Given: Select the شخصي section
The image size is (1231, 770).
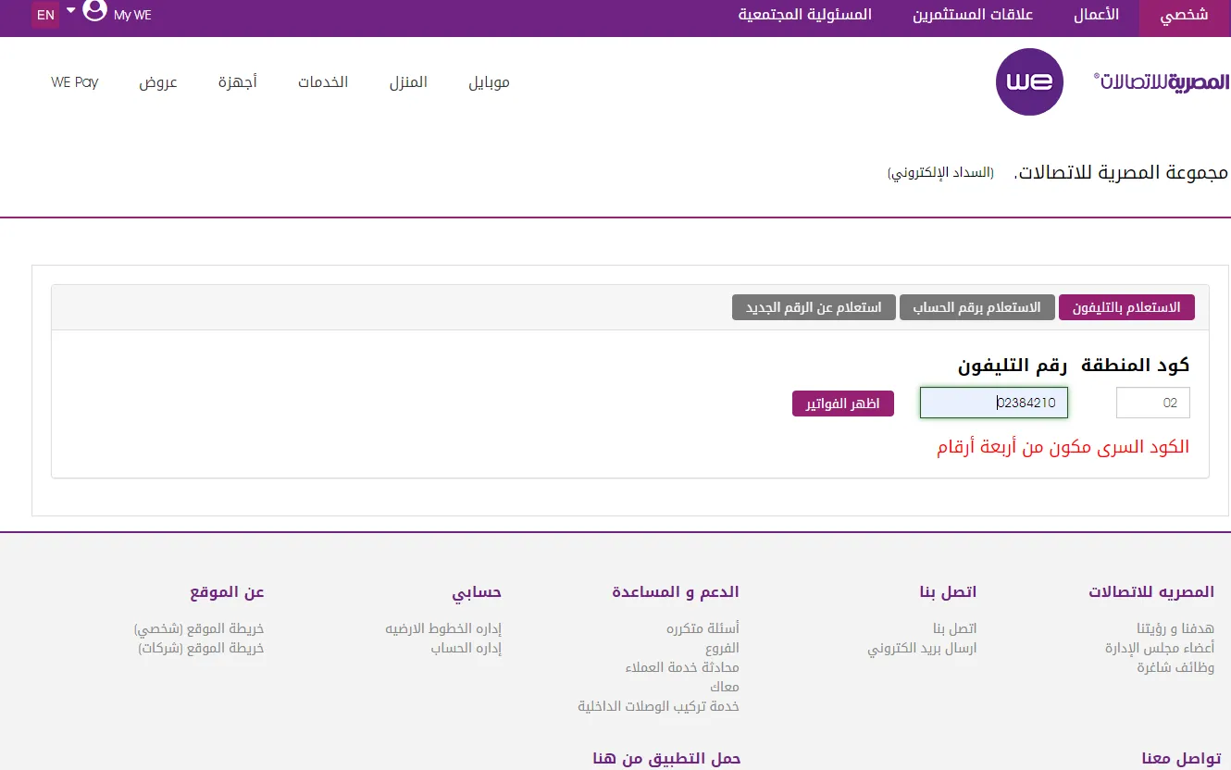Looking at the screenshot, I should [1182, 15].
